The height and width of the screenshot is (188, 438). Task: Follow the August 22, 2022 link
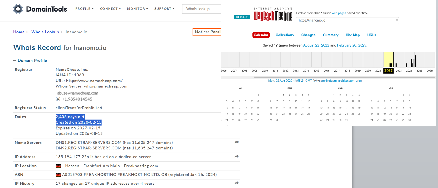pos(316,45)
